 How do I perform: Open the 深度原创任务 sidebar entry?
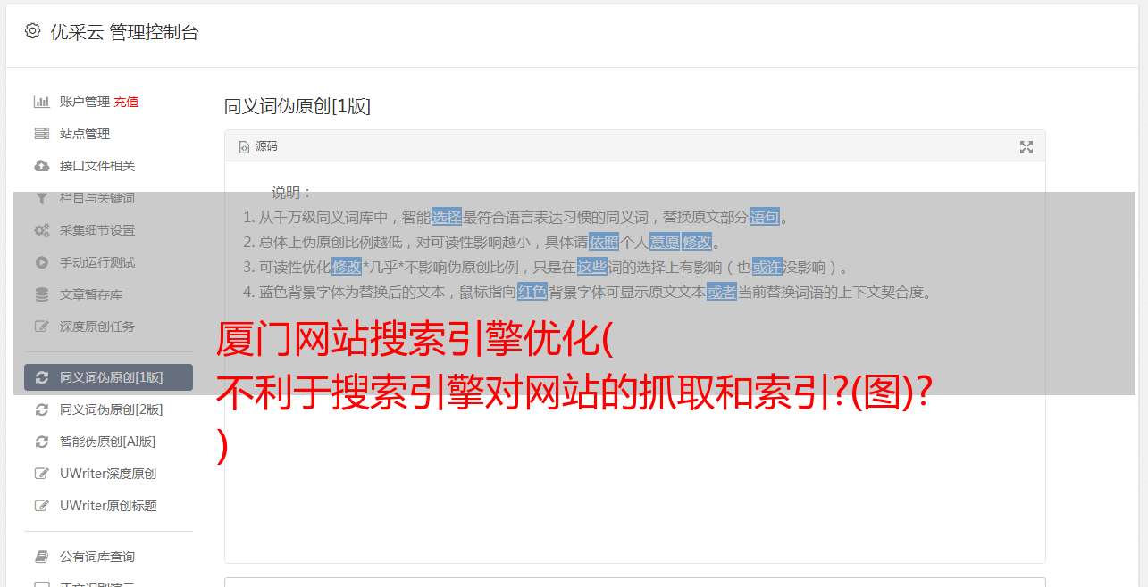(x=108, y=327)
